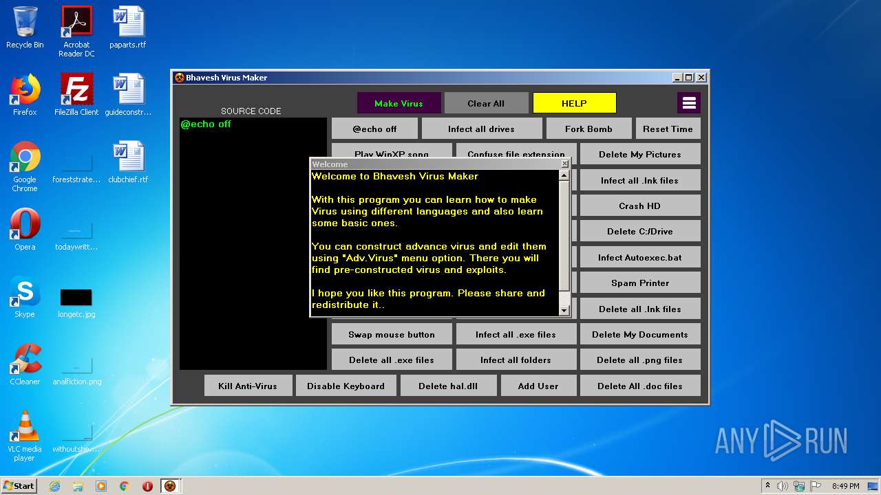Viewport: 881px width, 495px height.
Task: Click inside the SOURCE CODE text area
Action: coord(253,243)
